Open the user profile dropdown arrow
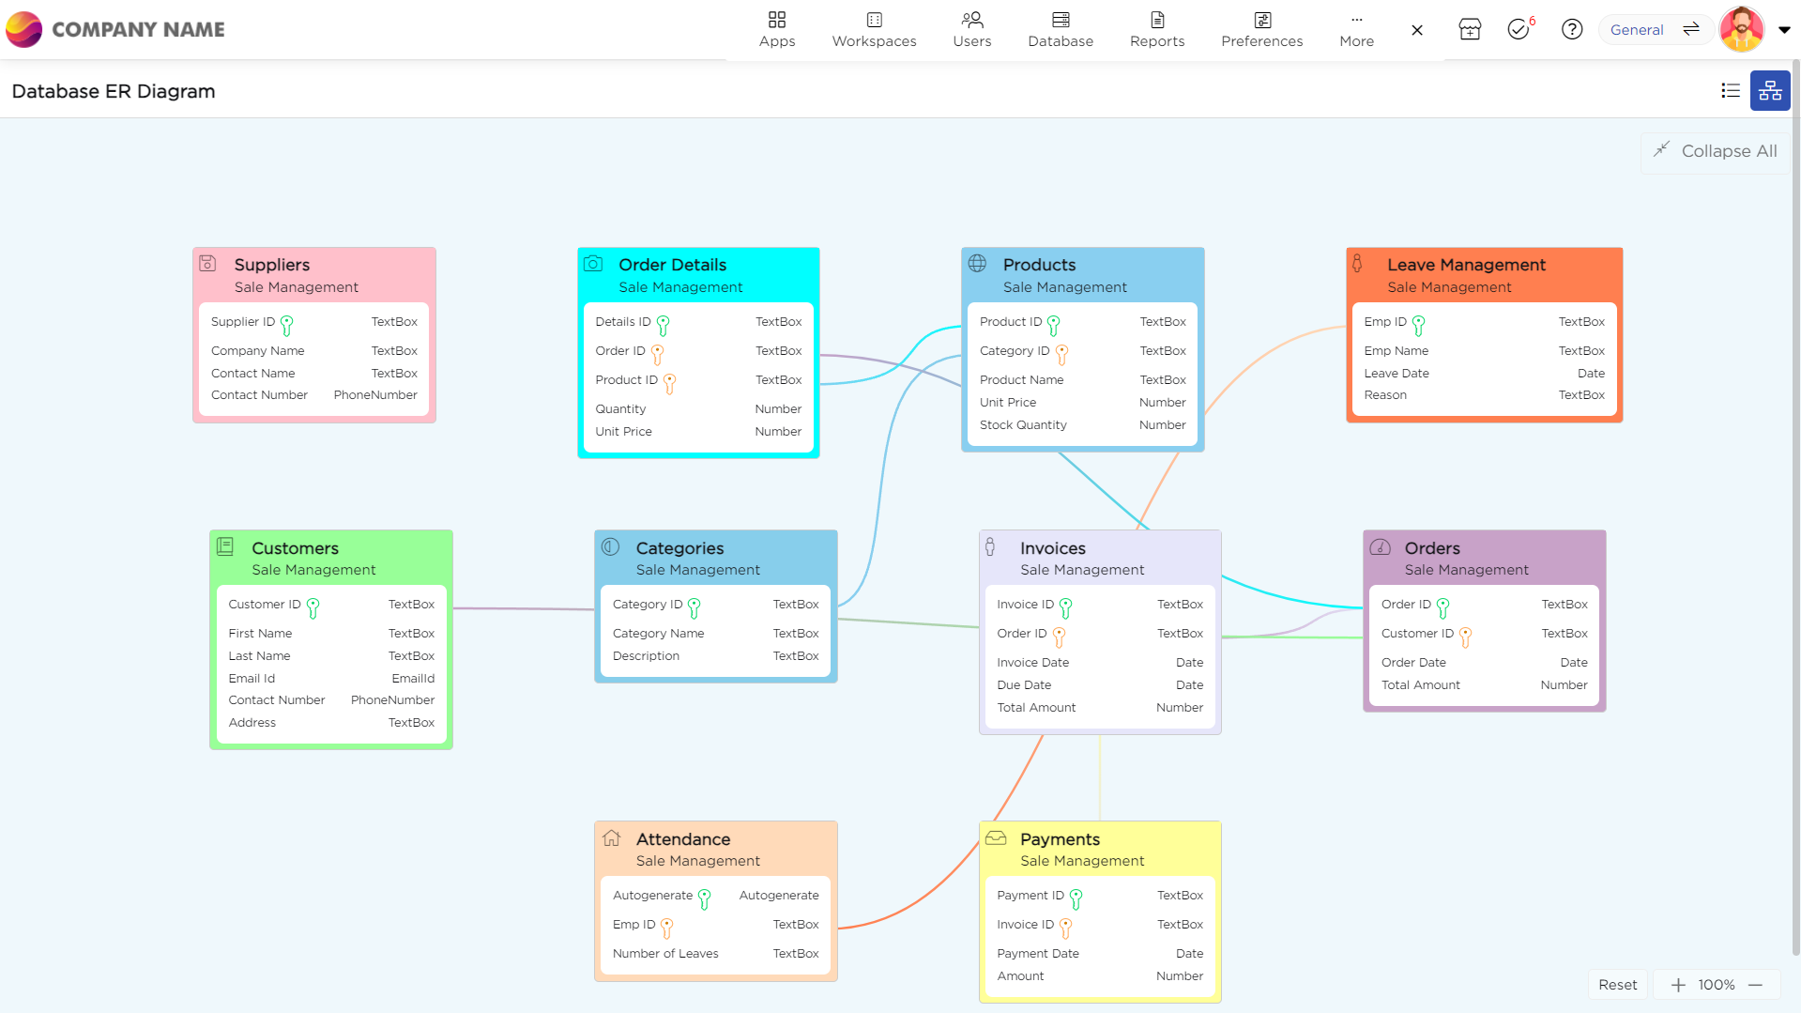 pos(1784,29)
